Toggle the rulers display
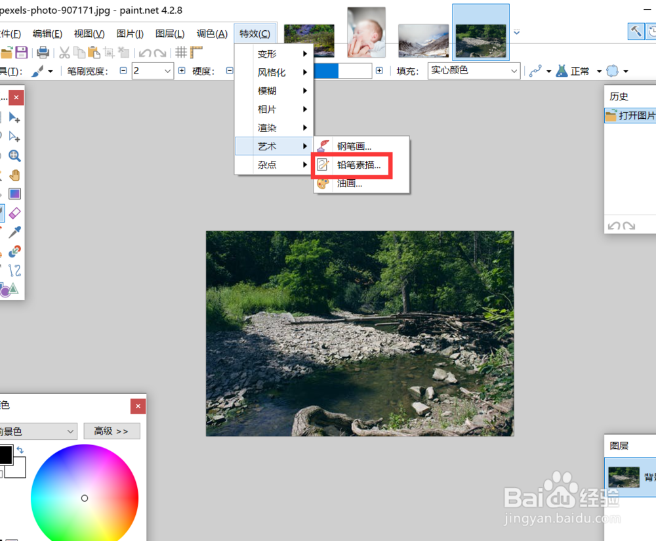 coord(195,53)
